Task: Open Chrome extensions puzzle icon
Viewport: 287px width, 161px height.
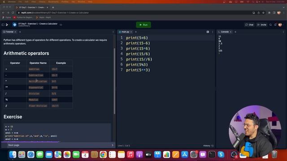Action: pos(269,13)
